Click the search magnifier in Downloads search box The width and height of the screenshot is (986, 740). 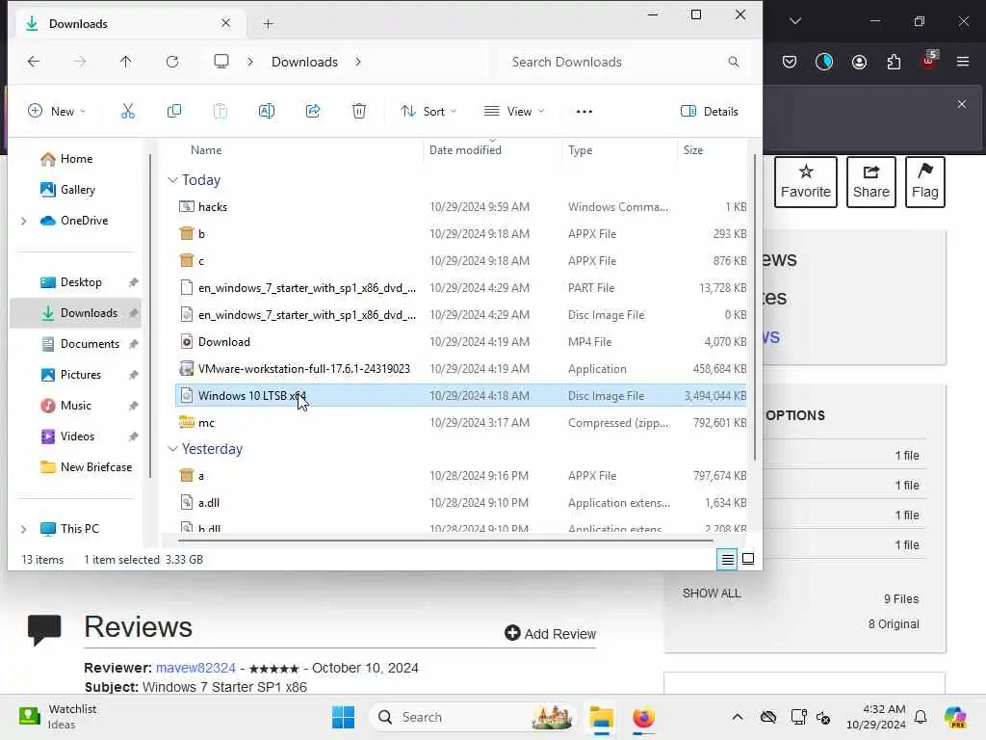click(x=733, y=62)
